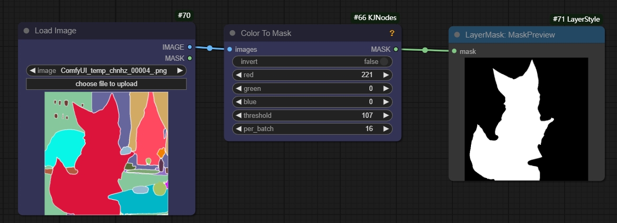Increase the red value with right arrow
This screenshot has width=617, height=223.
(386, 75)
